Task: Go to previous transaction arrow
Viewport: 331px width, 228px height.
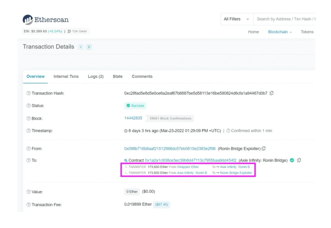Action: (x=80, y=47)
